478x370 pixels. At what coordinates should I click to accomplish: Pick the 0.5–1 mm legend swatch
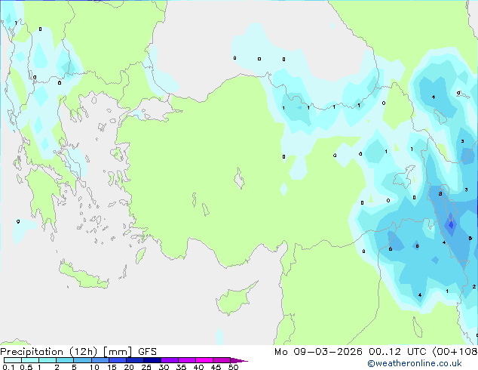(30, 360)
